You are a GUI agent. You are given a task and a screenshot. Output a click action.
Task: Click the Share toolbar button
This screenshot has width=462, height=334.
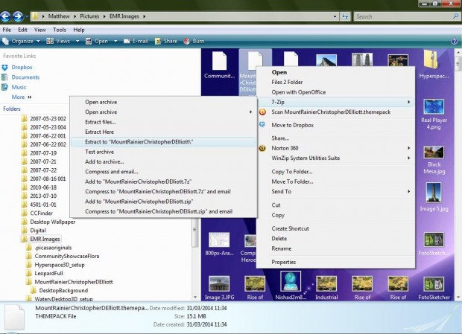click(166, 41)
